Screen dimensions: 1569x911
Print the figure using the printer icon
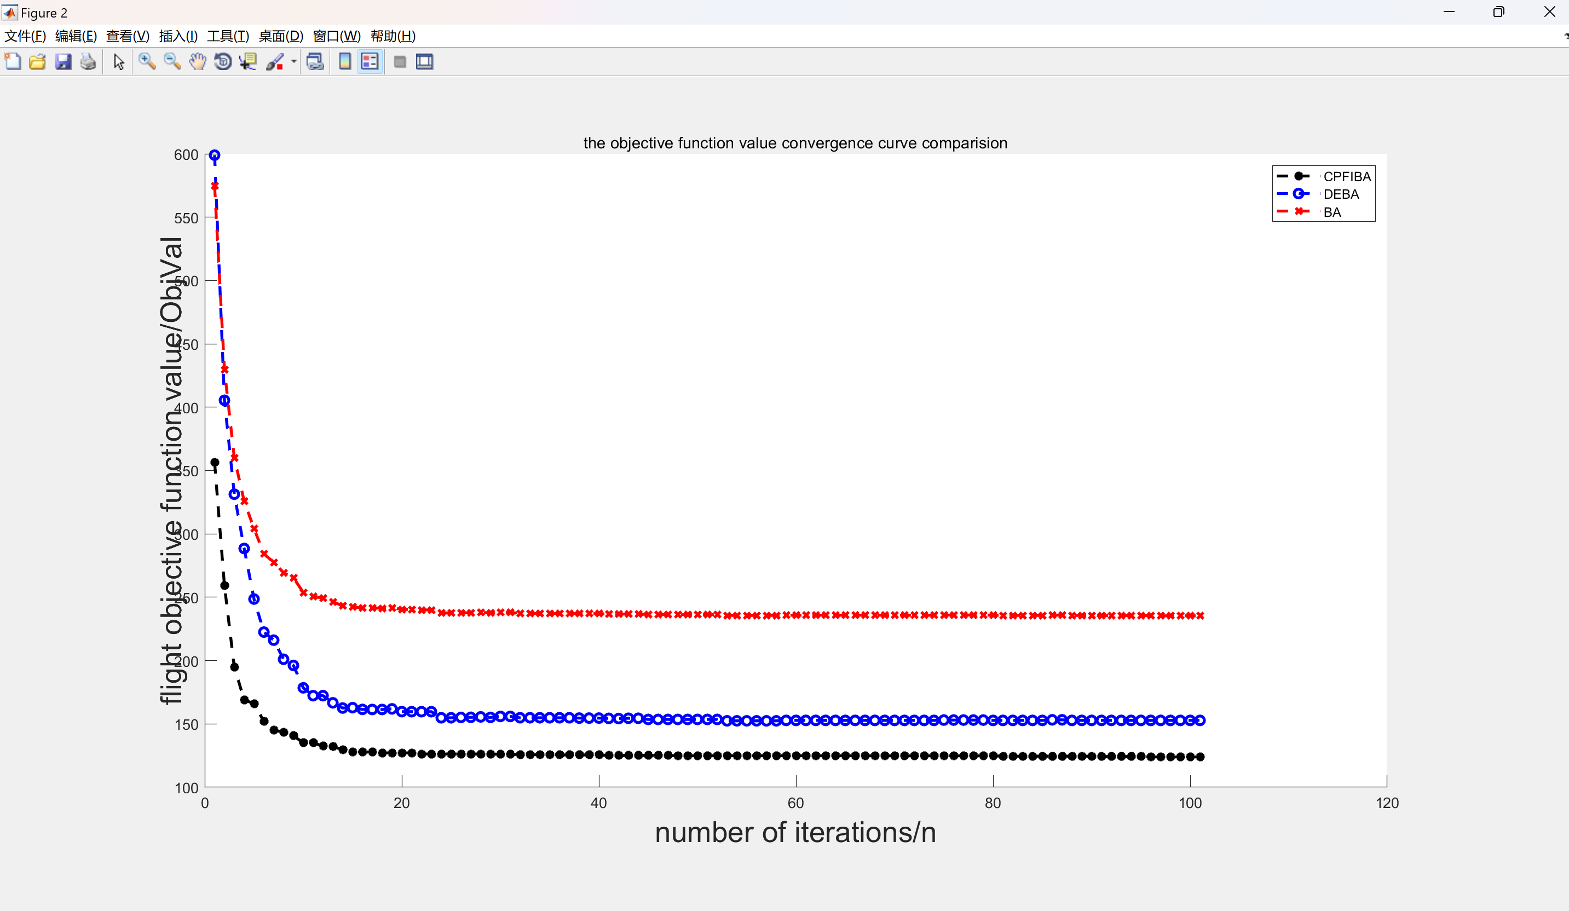88,62
